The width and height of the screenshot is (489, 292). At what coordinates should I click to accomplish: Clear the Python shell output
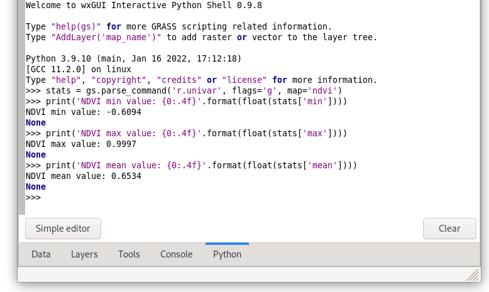[449, 229]
